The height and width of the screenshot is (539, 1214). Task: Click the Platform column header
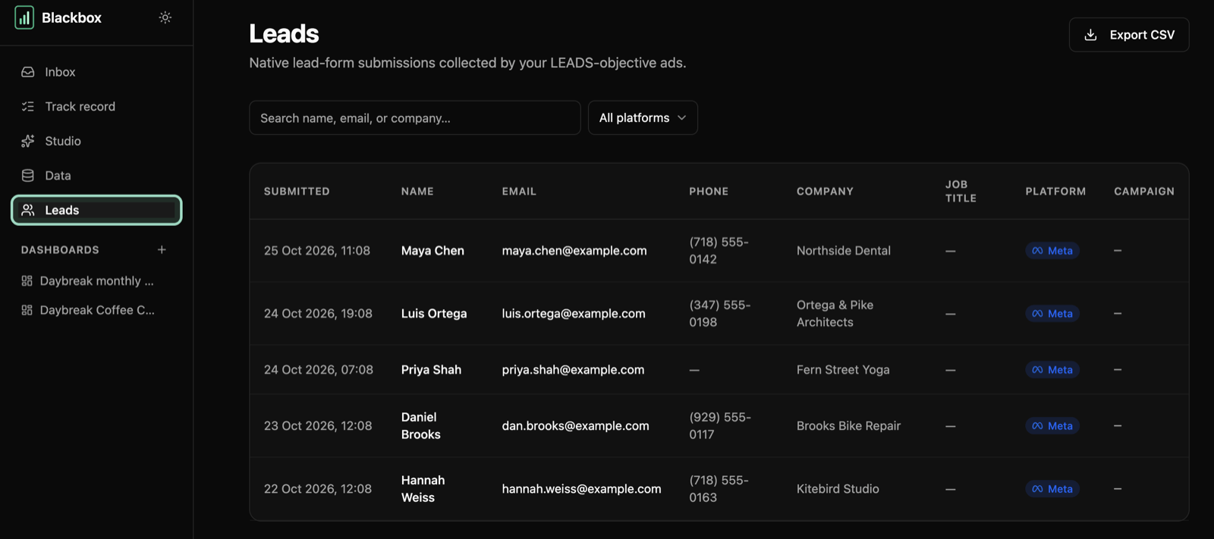point(1055,191)
